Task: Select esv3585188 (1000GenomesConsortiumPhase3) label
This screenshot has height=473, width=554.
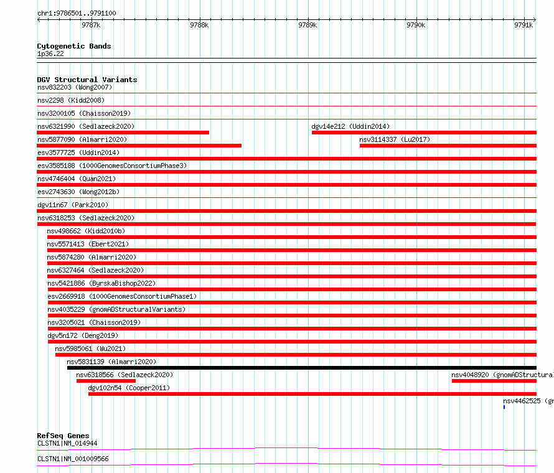Action: tap(112, 166)
